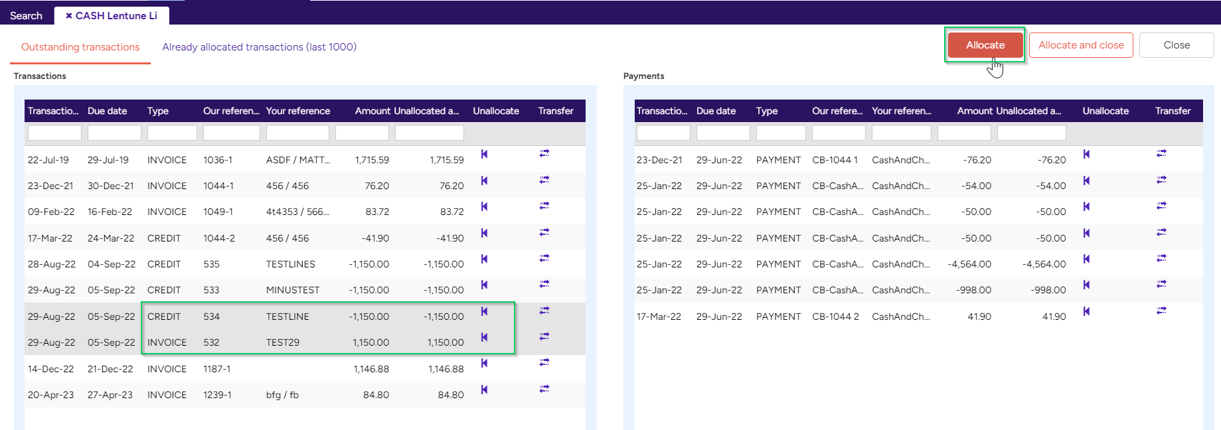Screen dimensions: 1221x430
Task: Click transfer icon for credit 1044-2
Action: 544,232
